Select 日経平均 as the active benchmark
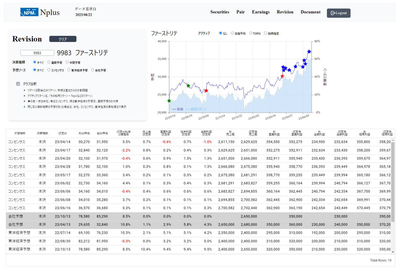This screenshot has width=399, height=269. pyautogui.click(x=232, y=33)
